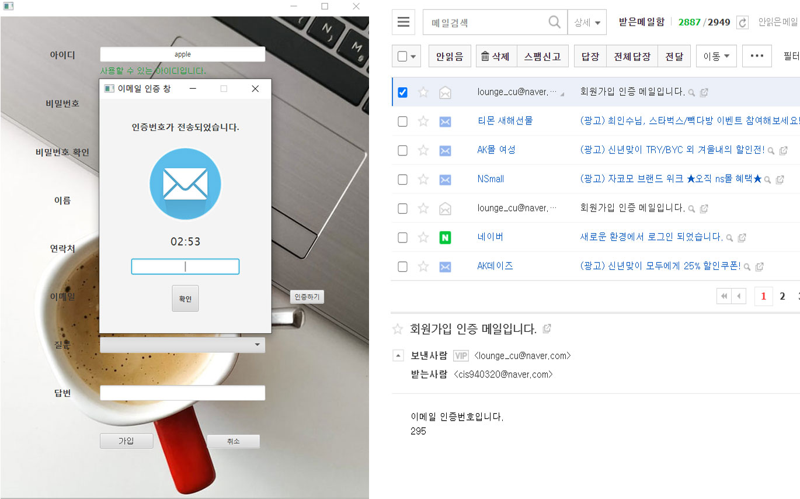This screenshot has height=499, width=800.
Task: Open the hamburger menu in Naver Mail
Action: (x=404, y=22)
